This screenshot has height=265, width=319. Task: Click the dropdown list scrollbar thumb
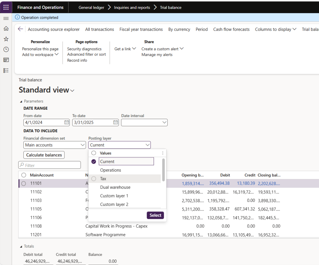click(x=163, y=170)
